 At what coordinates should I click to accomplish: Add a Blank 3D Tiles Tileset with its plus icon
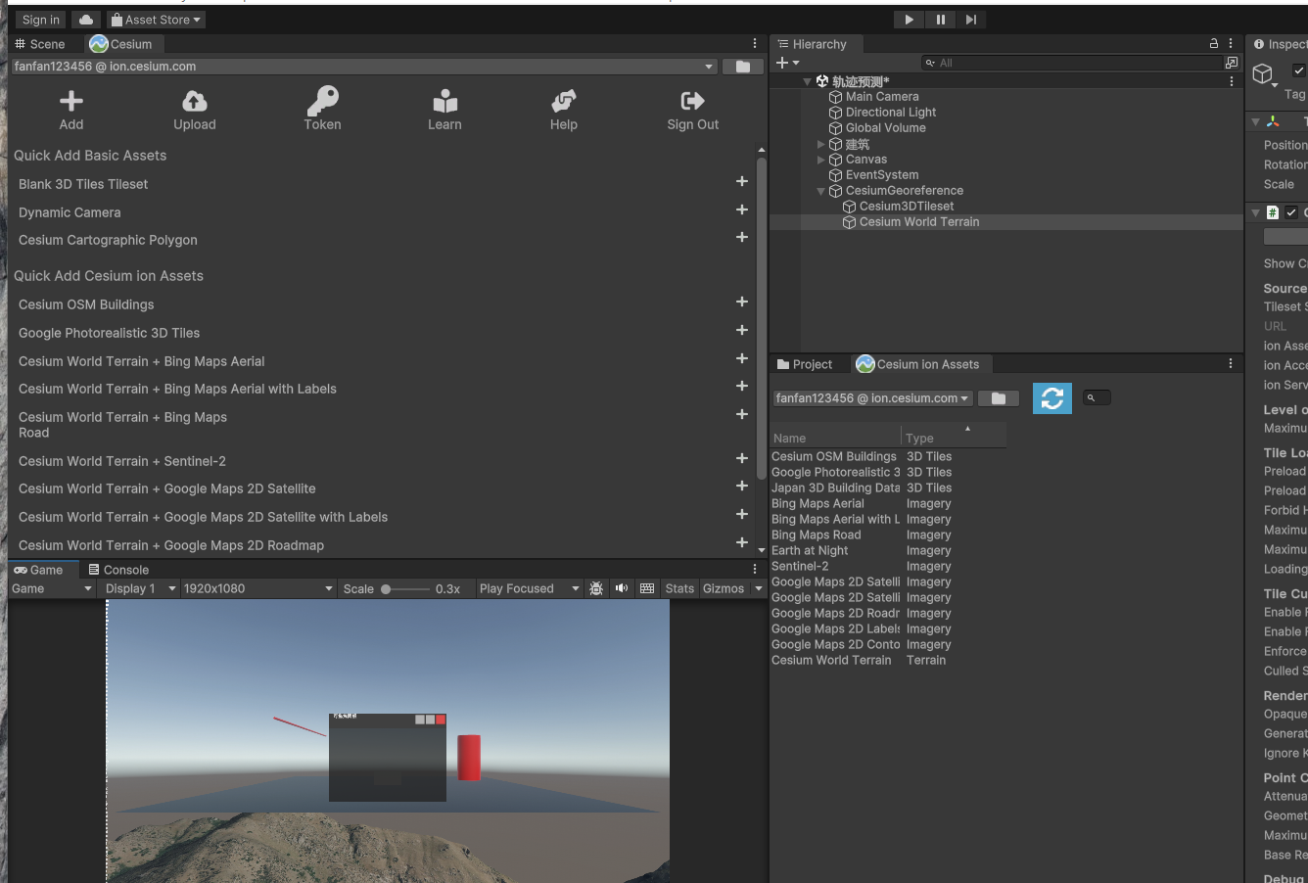click(x=742, y=181)
